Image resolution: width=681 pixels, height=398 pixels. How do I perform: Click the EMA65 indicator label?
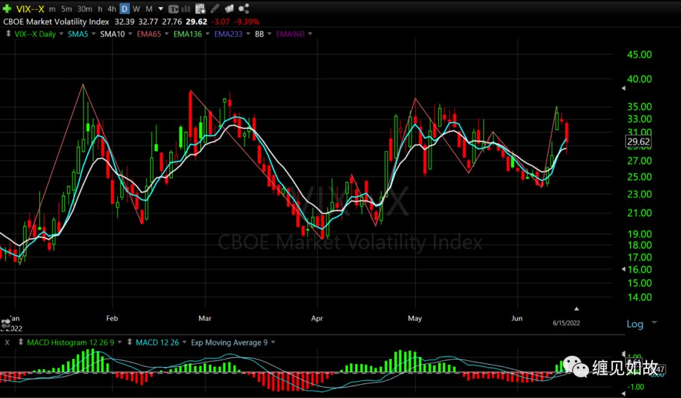pos(149,34)
